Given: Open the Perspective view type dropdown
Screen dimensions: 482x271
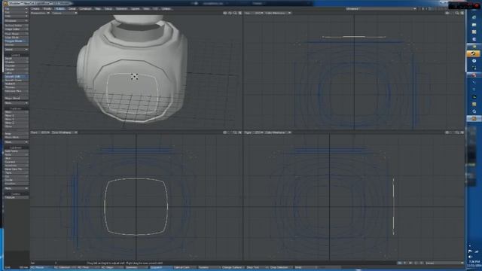Looking at the screenshot, I should click(40, 14).
